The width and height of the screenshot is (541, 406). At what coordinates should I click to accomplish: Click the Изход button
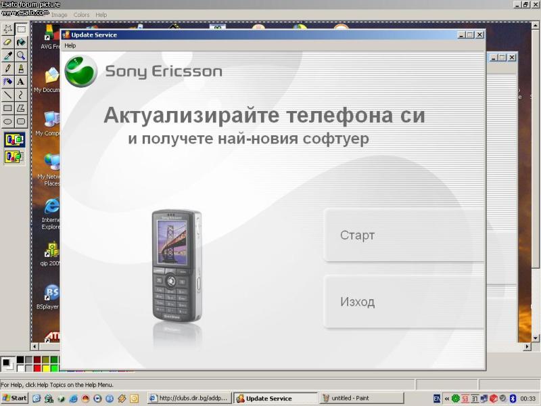click(x=404, y=302)
